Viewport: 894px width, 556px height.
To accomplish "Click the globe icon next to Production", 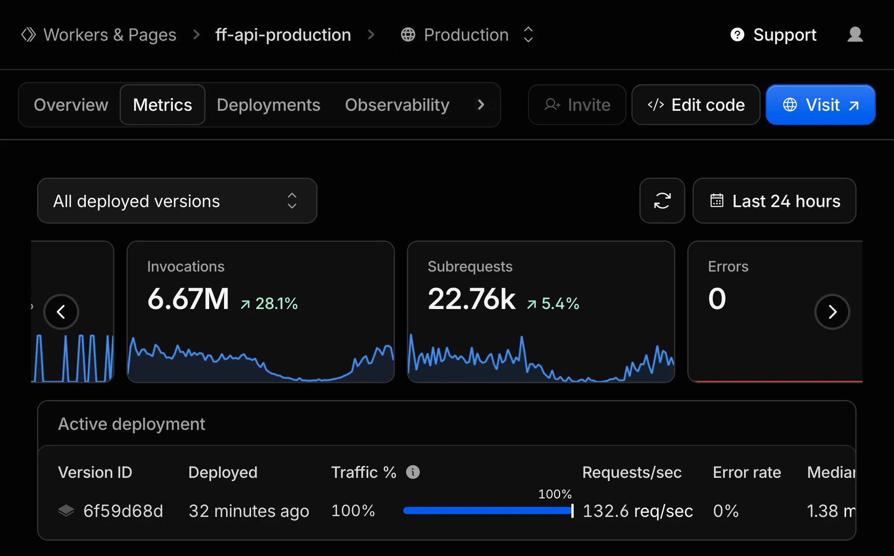I will pyautogui.click(x=408, y=34).
